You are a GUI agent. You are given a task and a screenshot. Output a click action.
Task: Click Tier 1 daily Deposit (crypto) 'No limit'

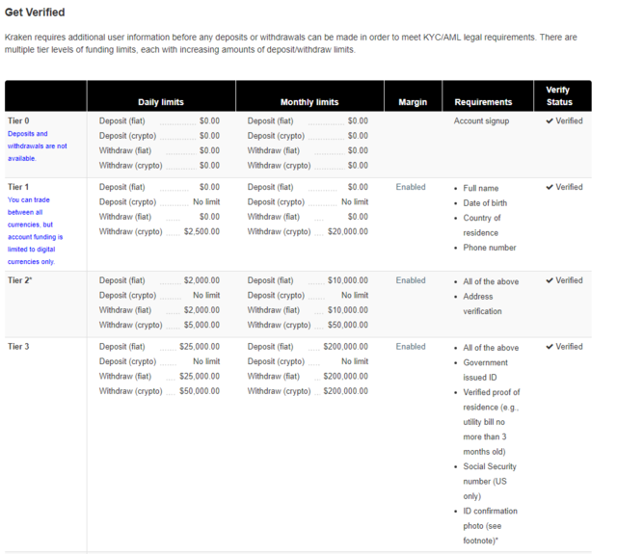[x=206, y=201]
